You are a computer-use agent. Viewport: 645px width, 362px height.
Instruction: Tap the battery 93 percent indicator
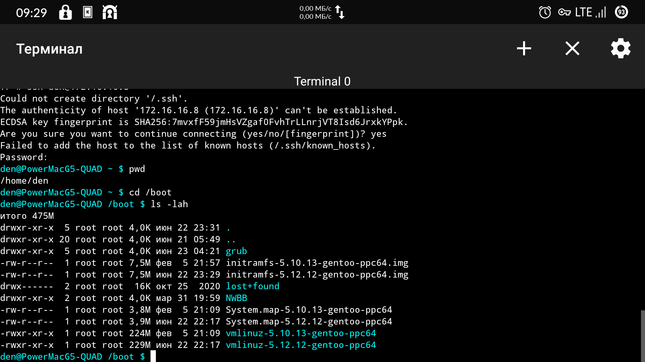[621, 12]
